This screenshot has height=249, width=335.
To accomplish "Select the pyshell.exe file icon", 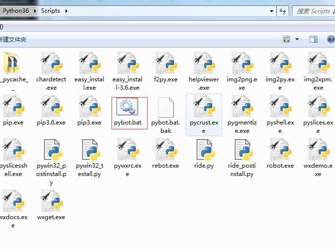I will click(x=280, y=106).
